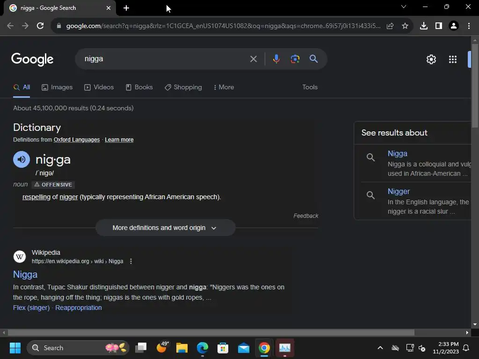479x359 pixels.
Task: Follow the respelling definition link
Action: pos(36,197)
